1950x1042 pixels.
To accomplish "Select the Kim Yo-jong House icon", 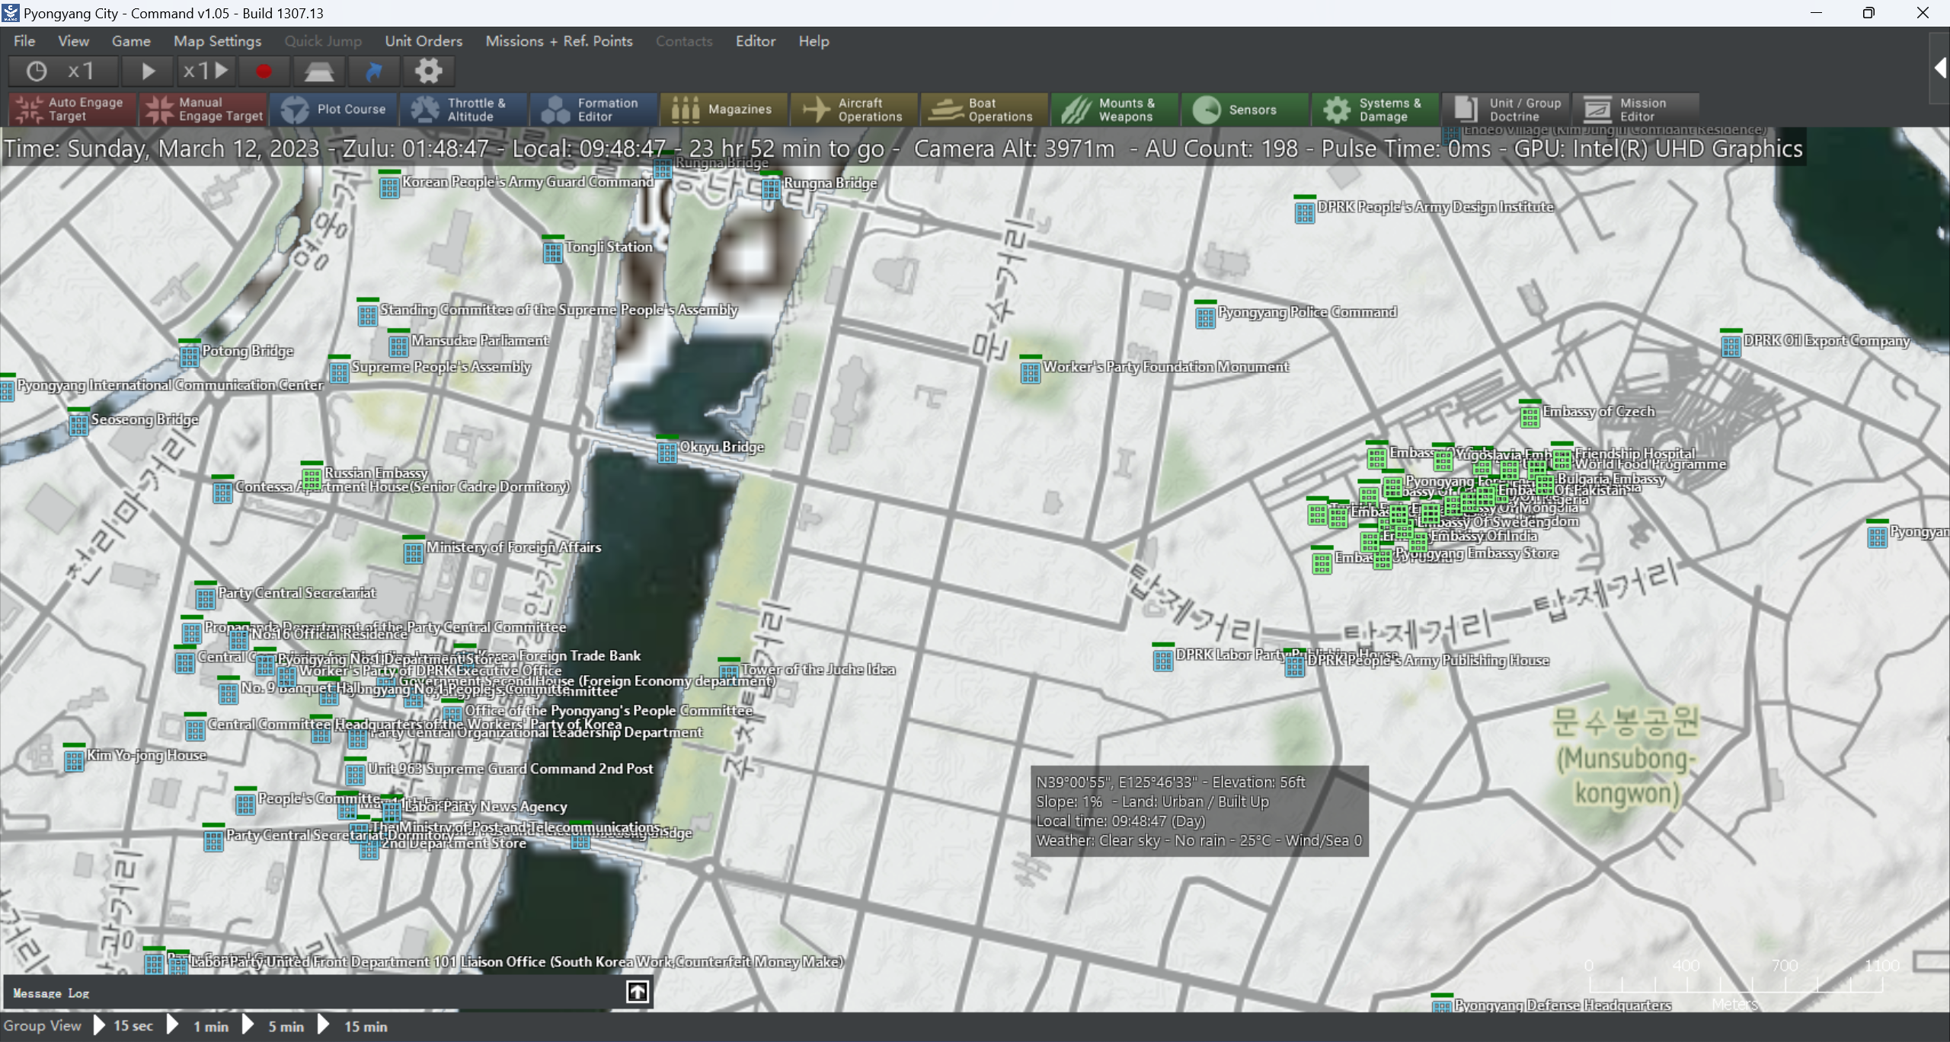I will tap(74, 760).
